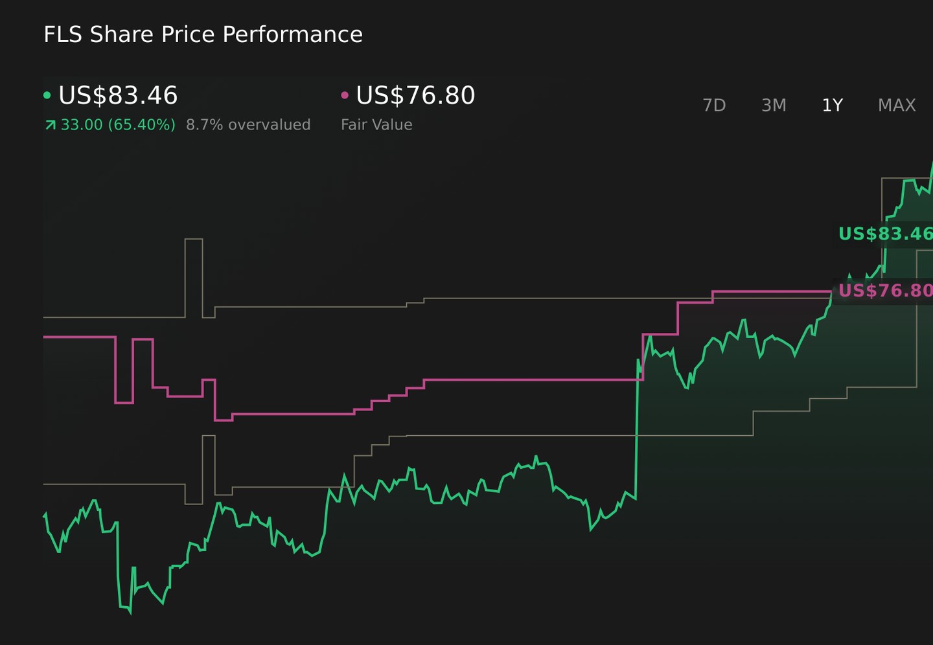This screenshot has height=645, width=933.
Task: Click the pink fair value dot
Action: pos(345,96)
